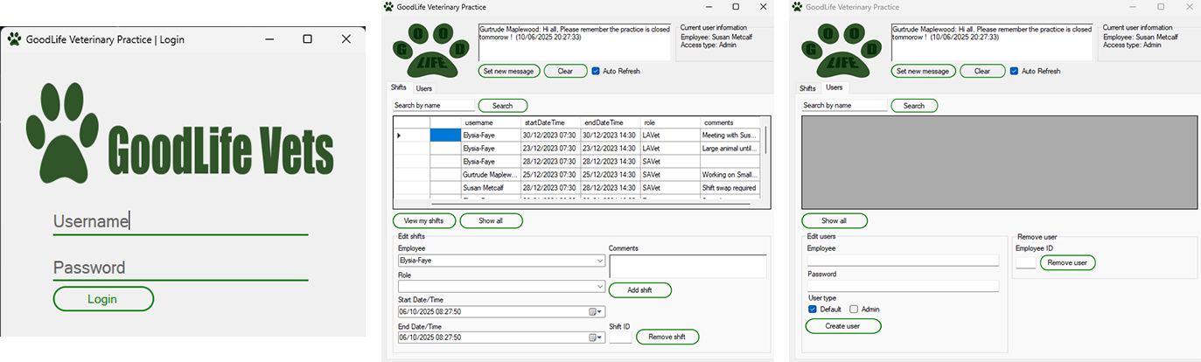Focus the Password field on the Login window

pos(180,268)
